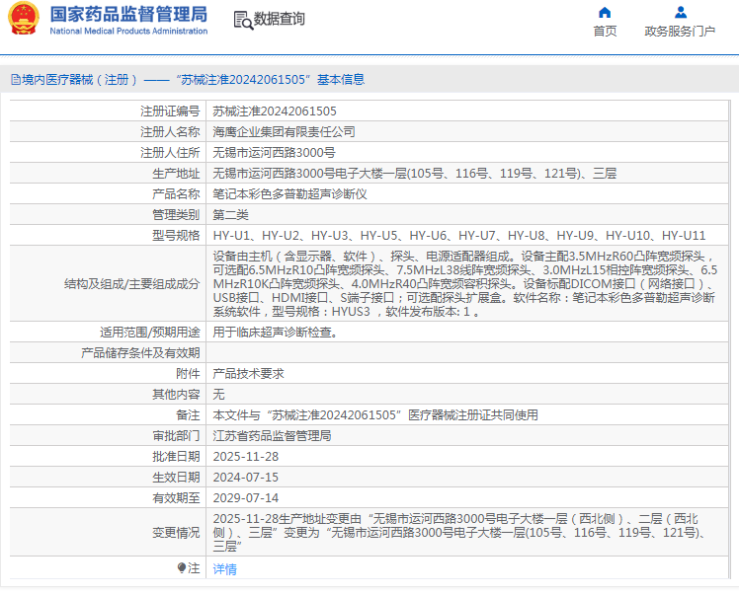Click the house icon above 首页
Screen dimensions: 739x595
point(605,13)
